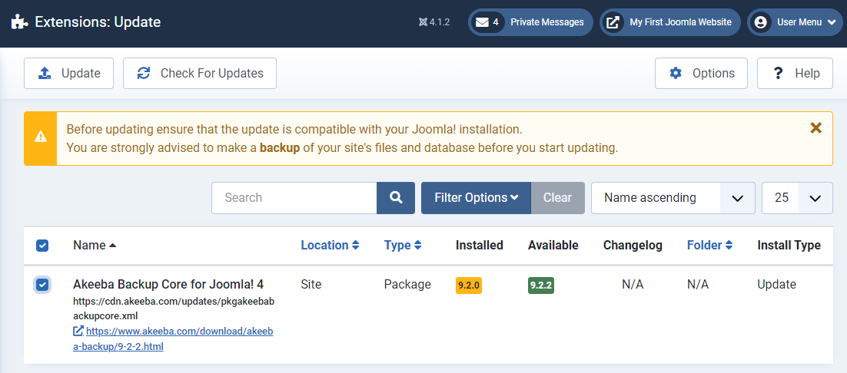Sort by the Name column

tap(95, 246)
